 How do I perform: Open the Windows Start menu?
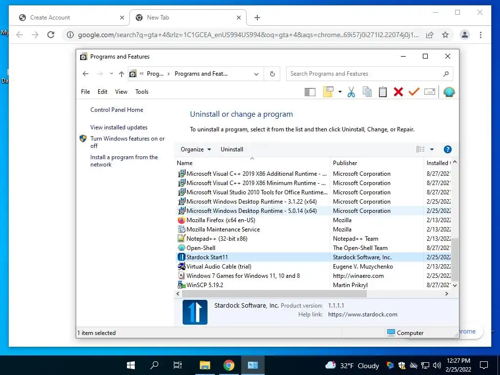(x=131, y=365)
